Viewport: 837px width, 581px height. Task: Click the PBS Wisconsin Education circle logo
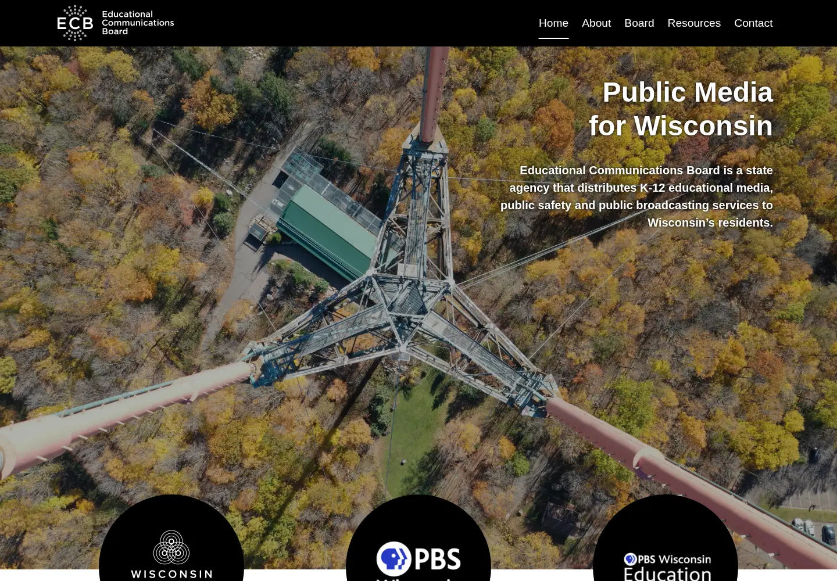point(666,538)
